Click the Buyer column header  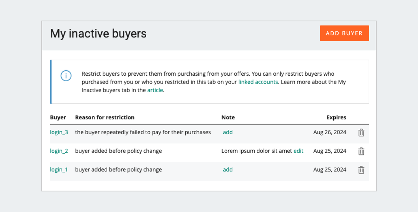58,117
